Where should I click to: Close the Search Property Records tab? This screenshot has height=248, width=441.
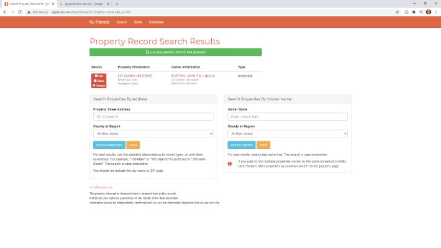(53, 4)
